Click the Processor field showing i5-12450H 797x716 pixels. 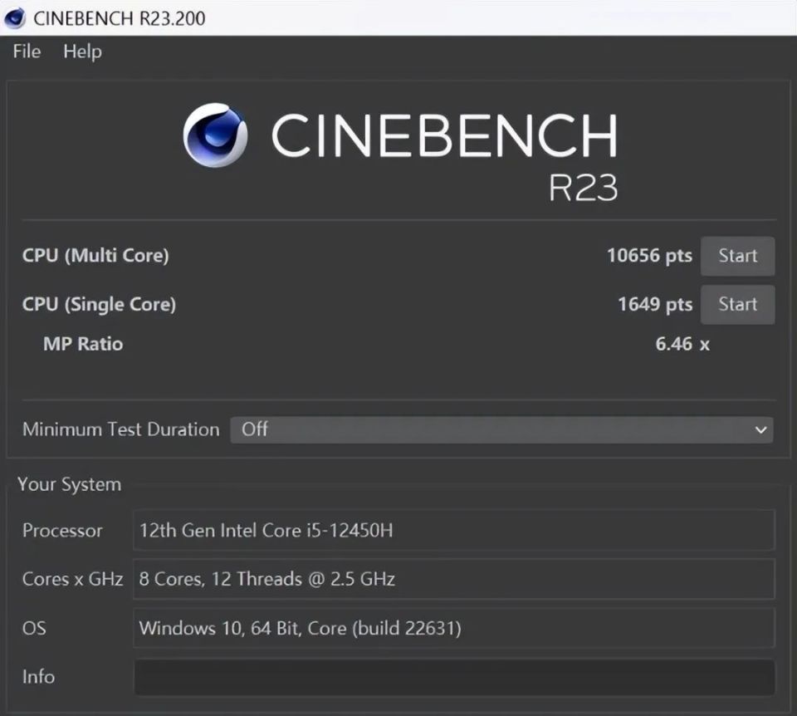point(454,531)
